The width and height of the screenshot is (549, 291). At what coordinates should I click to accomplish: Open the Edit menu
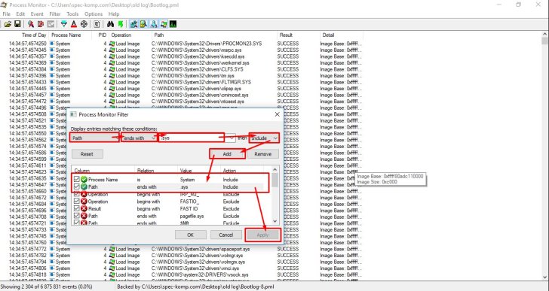click(x=20, y=14)
